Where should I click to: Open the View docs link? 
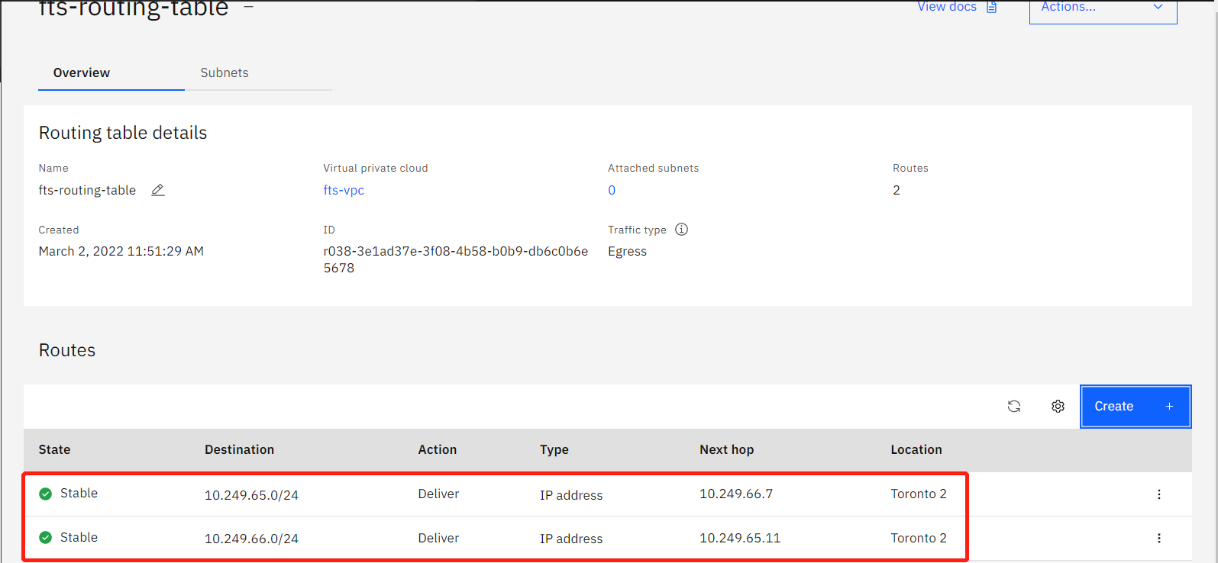(947, 7)
